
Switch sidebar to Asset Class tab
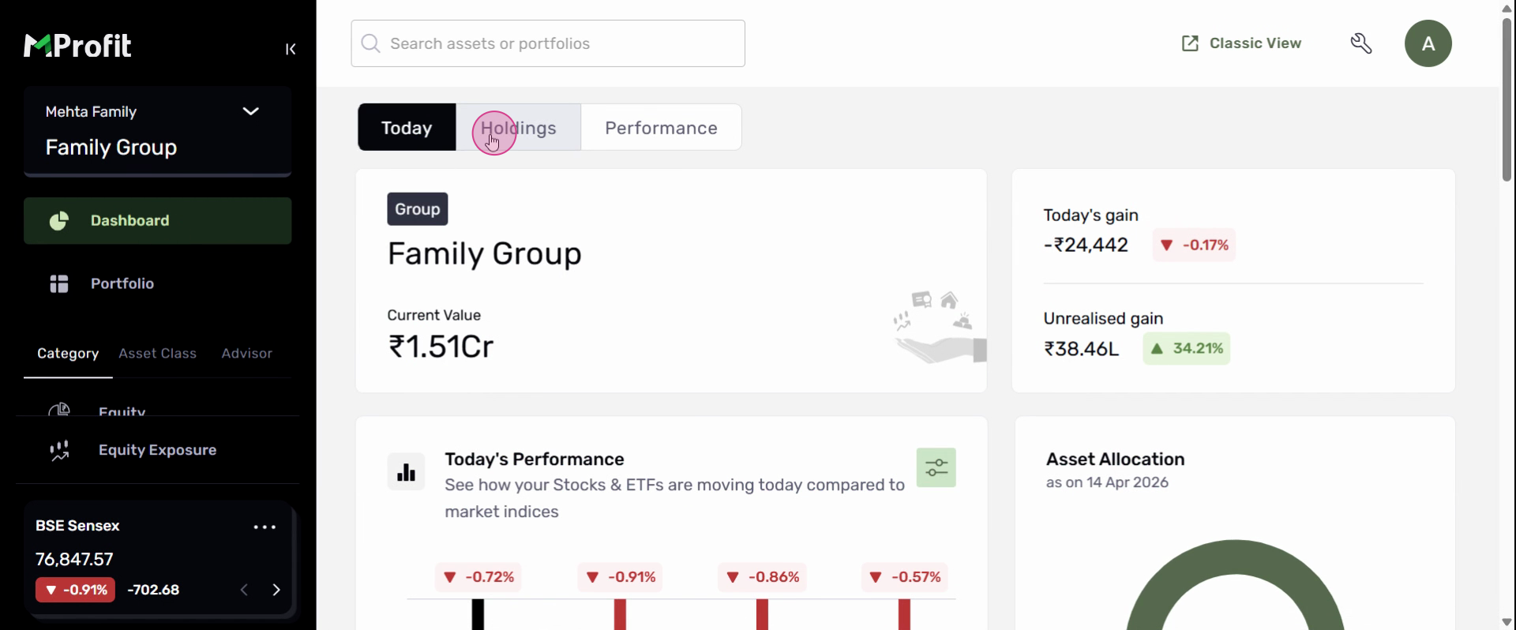(x=157, y=354)
